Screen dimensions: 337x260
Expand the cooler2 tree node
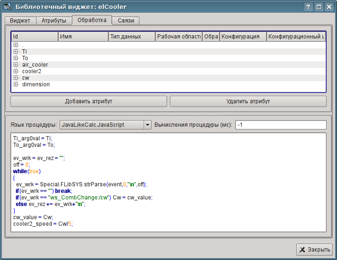click(16, 71)
